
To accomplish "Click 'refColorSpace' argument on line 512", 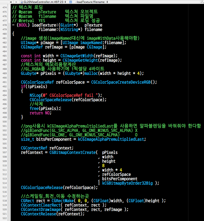I will tap(116, 174).
